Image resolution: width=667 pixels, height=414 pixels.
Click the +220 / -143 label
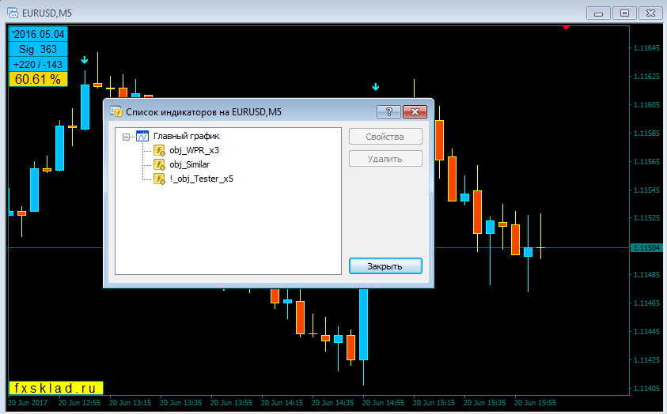click(38, 65)
